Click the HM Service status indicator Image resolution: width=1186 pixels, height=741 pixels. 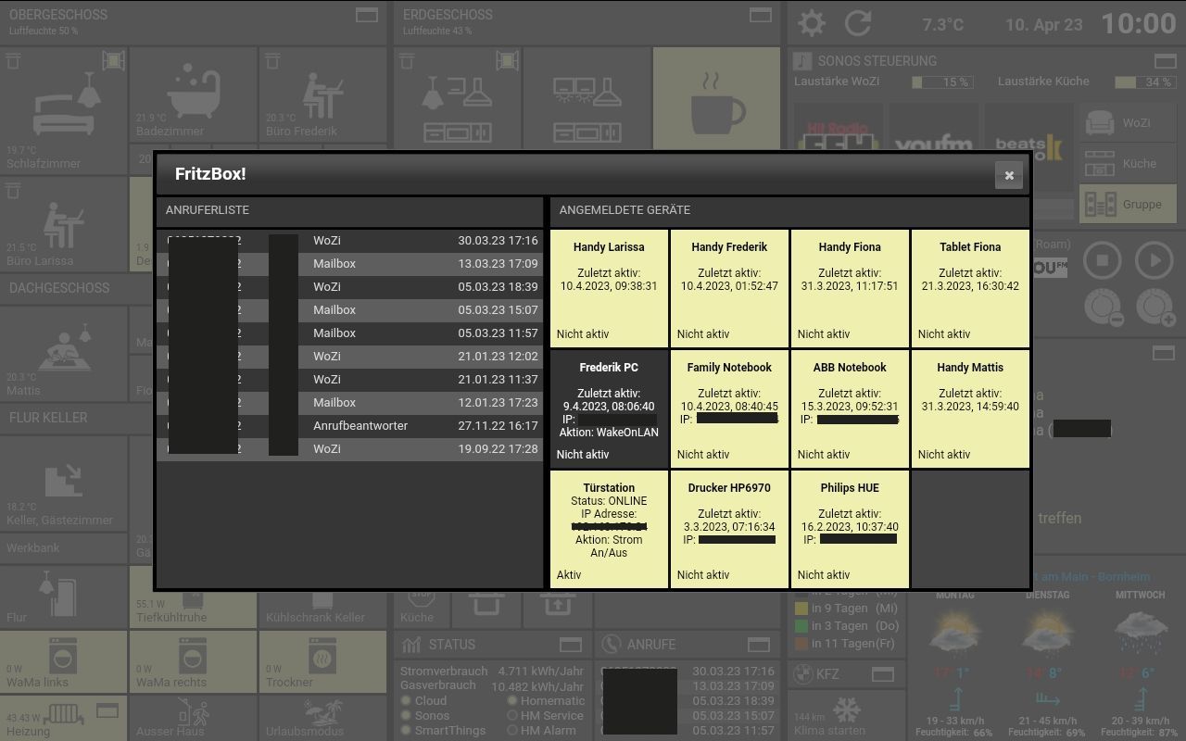tap(512, 715)
